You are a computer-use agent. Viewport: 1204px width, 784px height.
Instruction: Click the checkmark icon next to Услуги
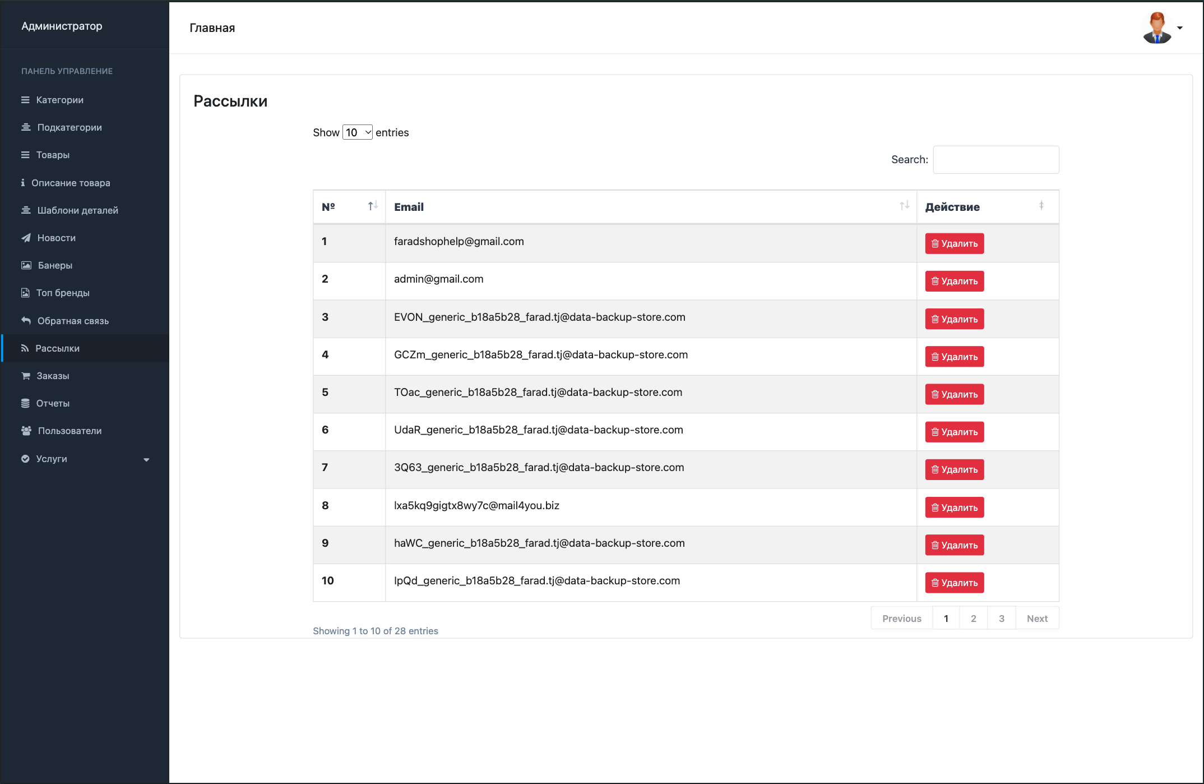[25, 459]
